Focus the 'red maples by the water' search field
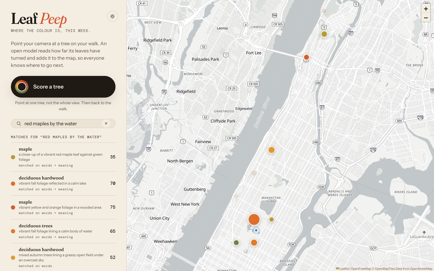This screenshot has width=434, height=271. tap(63, 124)
